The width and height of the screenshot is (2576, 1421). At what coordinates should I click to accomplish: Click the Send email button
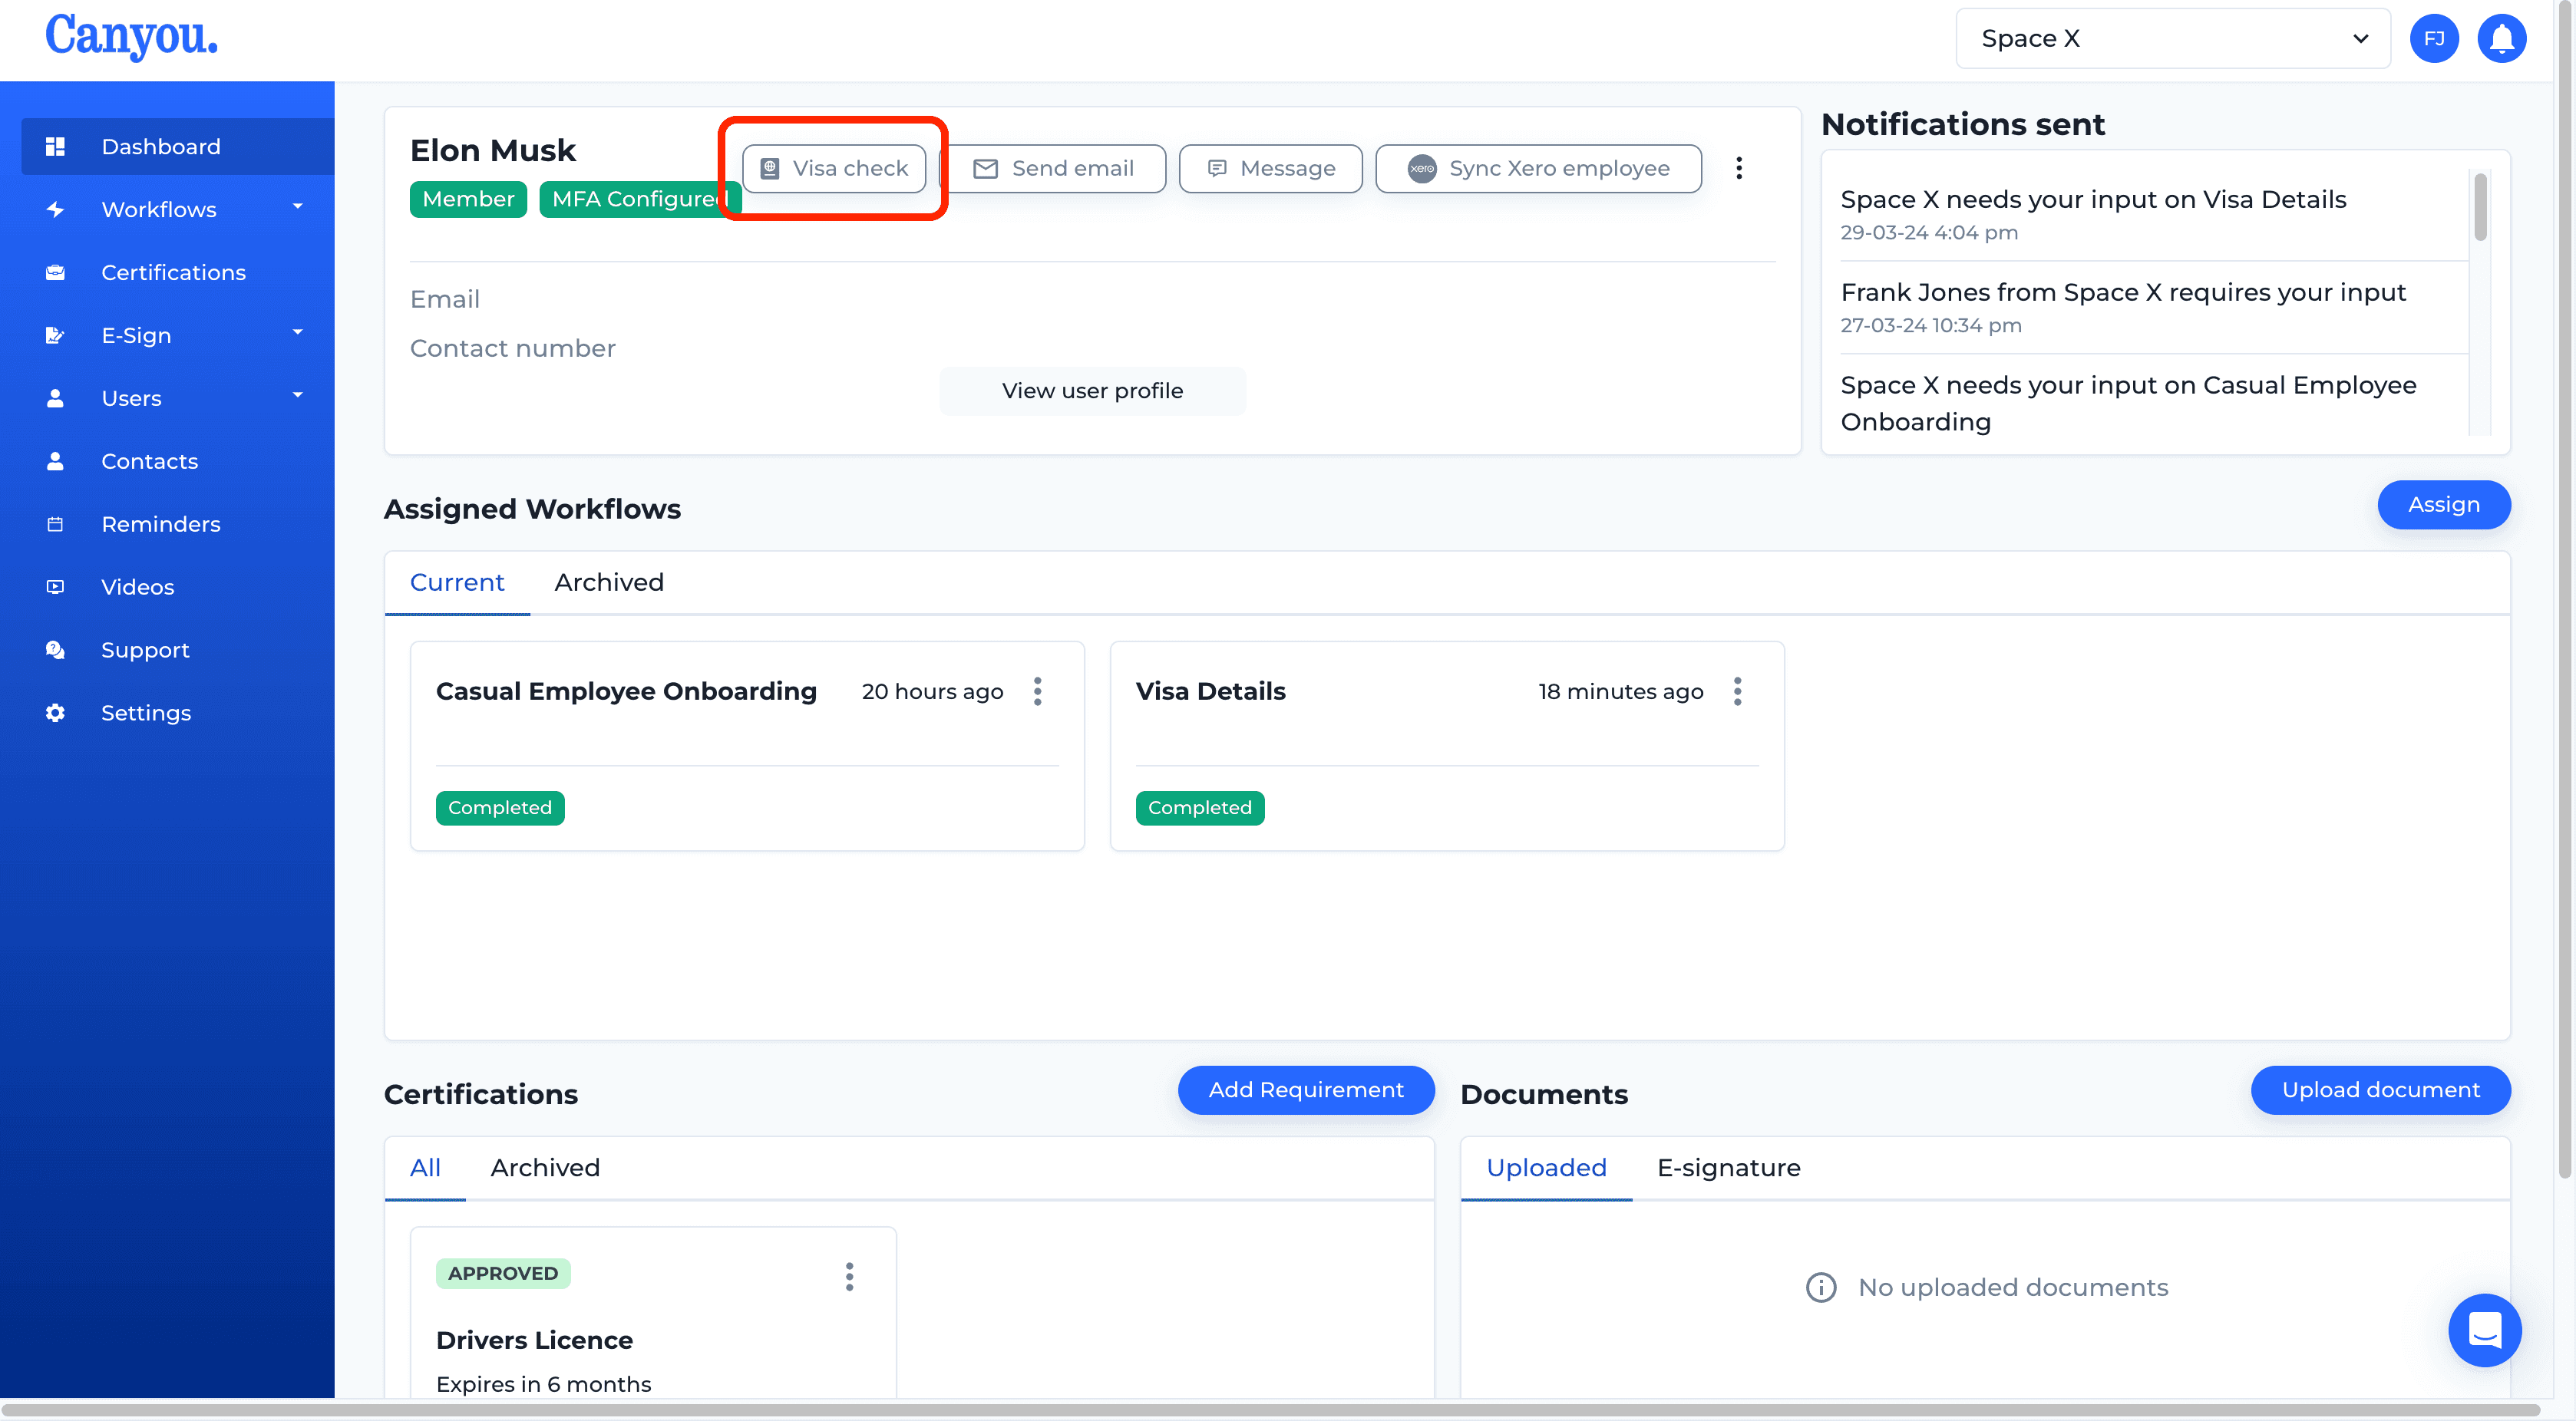point(1054,169)
